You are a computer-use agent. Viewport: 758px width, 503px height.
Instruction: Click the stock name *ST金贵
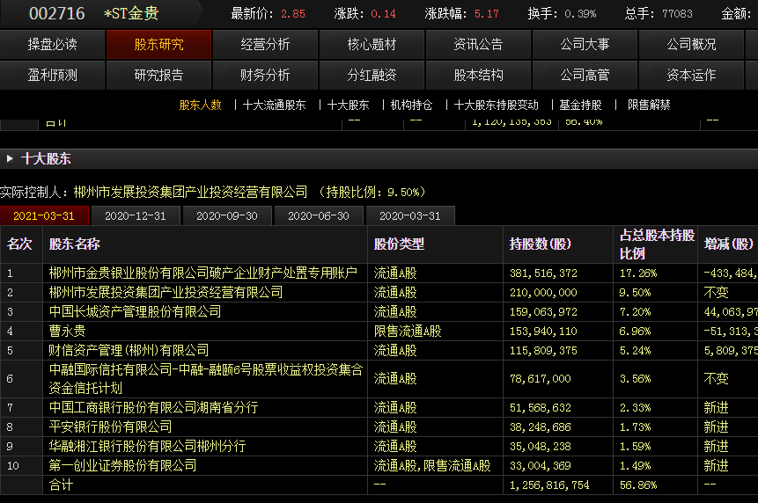tap(131, 13)
